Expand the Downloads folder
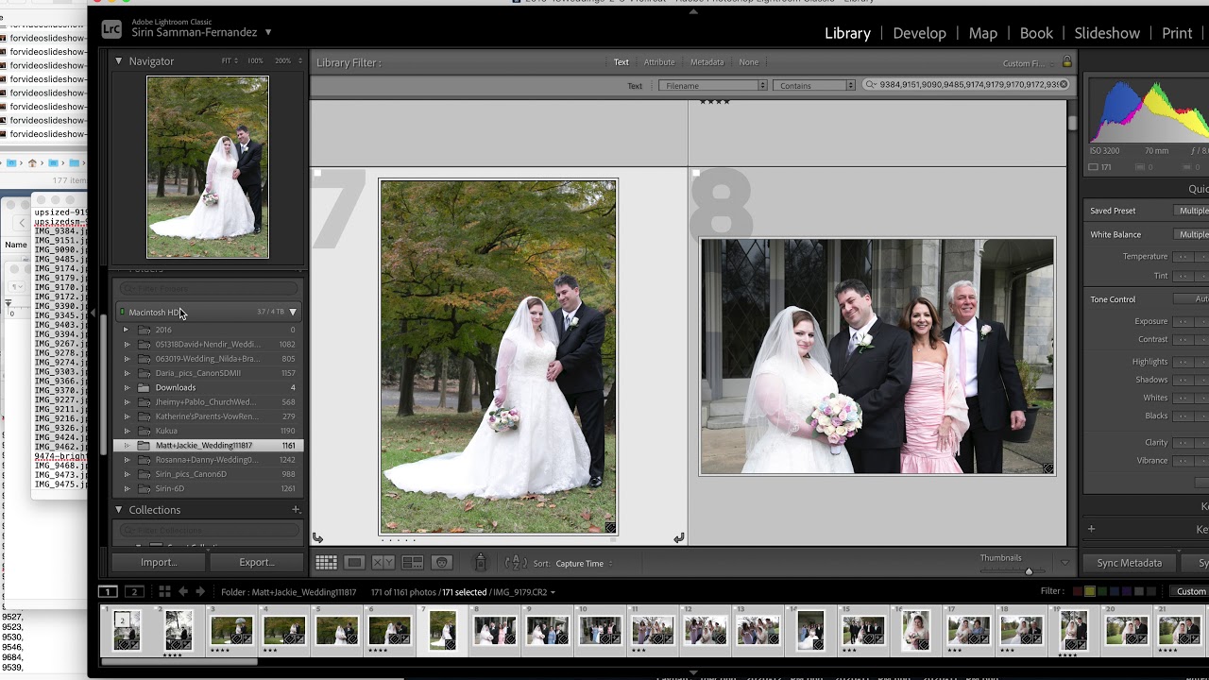Viewport: 1209px width, 680px height. coord(127,387)
